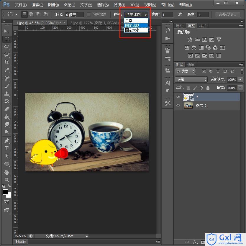Close the 1.jpg document tab
The height and width of the screenshot is (246, 246).
tap(64, 23)
